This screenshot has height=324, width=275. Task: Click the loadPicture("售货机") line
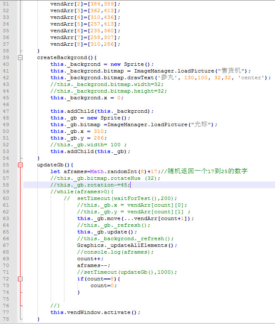[151, 71]
